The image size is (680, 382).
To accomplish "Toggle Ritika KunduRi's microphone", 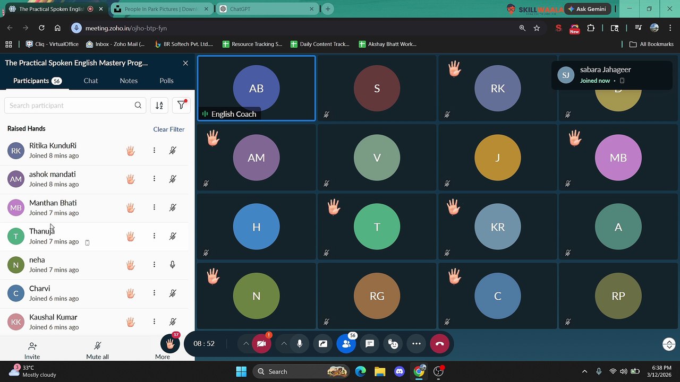I will (173, 151).
